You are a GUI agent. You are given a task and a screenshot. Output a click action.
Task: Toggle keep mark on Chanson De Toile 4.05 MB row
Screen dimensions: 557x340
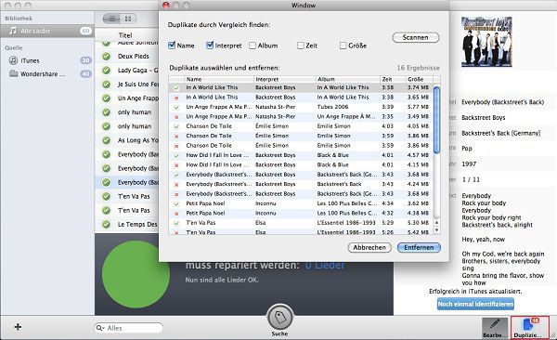point(176,126)
